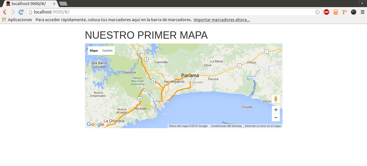Click the TOCUMEN label on map

[197, 82]
